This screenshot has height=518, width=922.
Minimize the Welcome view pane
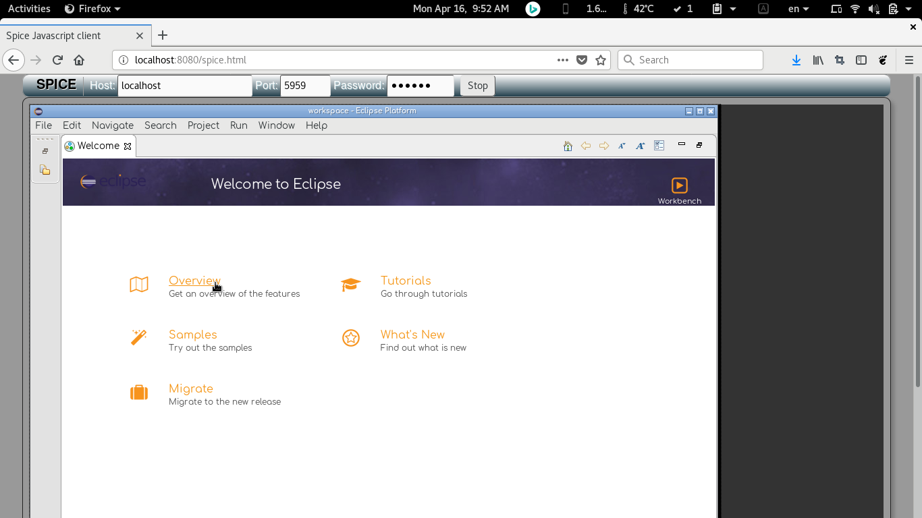[x=682, y=144]
